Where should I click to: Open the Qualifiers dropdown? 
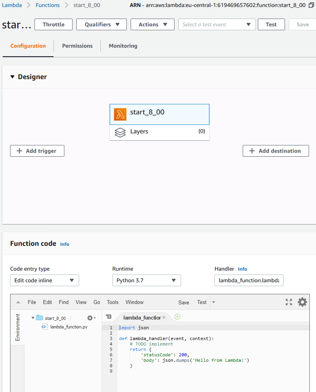(102, 24)
